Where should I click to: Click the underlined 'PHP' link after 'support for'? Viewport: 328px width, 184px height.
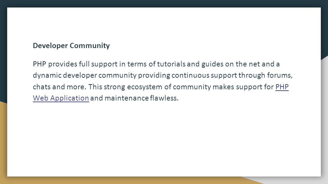tap(282, 87)
